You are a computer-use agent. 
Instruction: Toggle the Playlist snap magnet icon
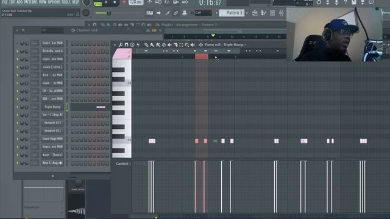pos(94,24)
